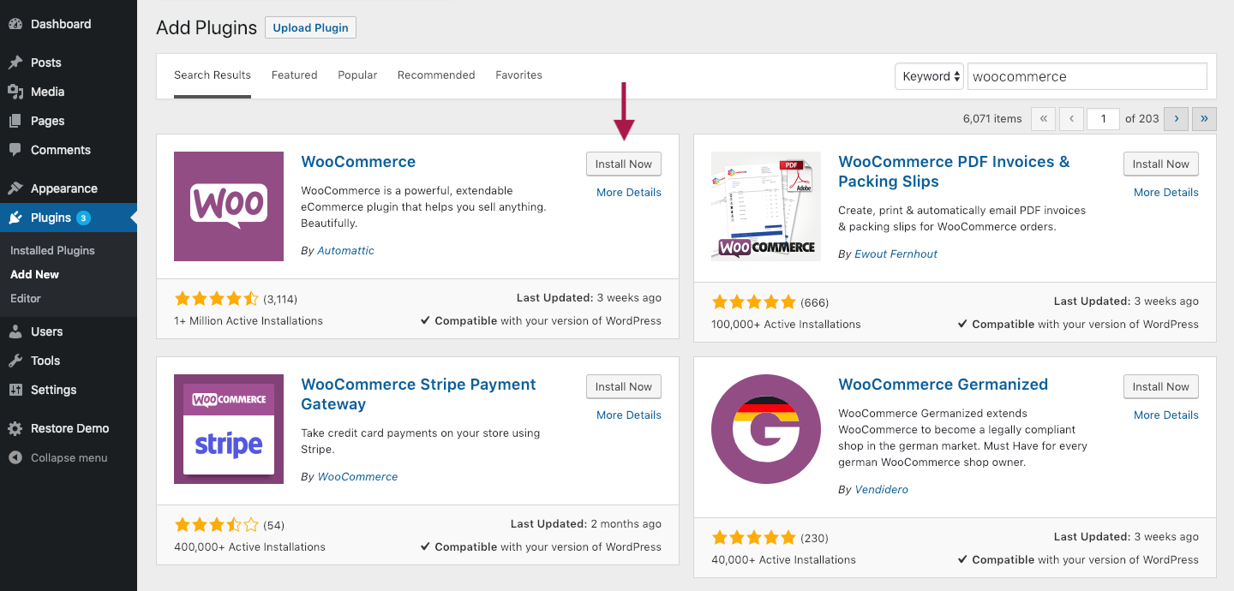Click the Upload Plugin button
This screenshot has width=1234, height=591.
coord(310,27)
